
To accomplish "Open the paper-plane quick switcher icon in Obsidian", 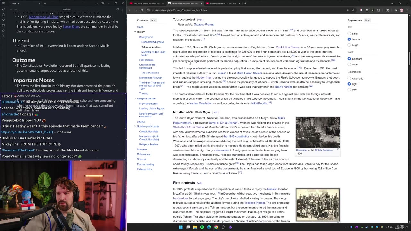I will pos(4,10).
